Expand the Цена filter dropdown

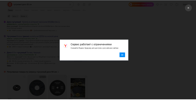click(15, 16)
